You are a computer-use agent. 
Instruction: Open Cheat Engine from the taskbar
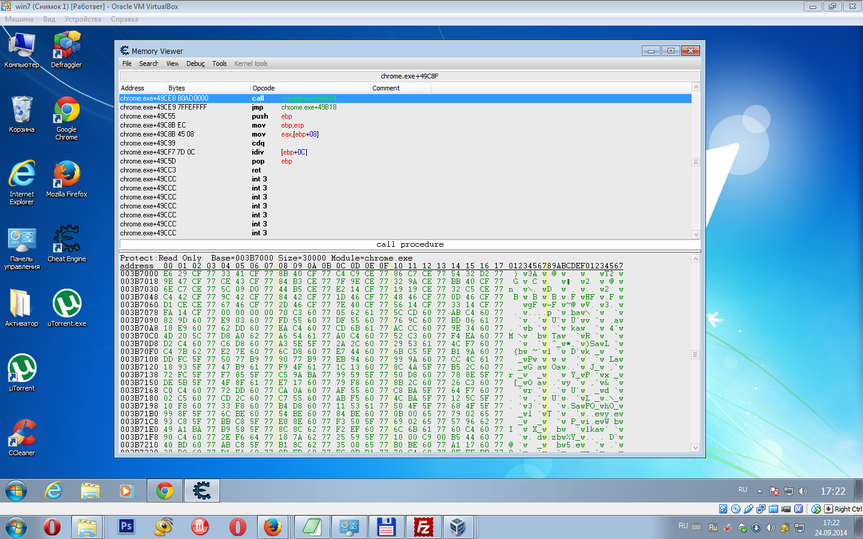[x=201, y=490]
